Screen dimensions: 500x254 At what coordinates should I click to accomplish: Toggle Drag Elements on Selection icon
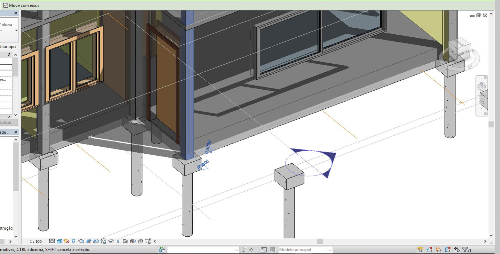pyautogui.click(x=457, y=249)
